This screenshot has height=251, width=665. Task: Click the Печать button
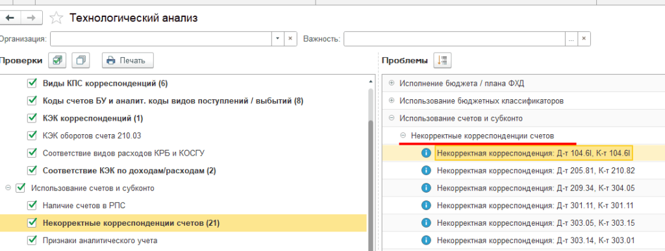tap(127, 60)
